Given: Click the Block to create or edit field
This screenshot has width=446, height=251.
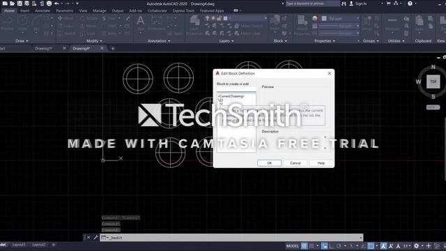Looking at the screenshot, I should pyautogui.click(x=236, y=89).
